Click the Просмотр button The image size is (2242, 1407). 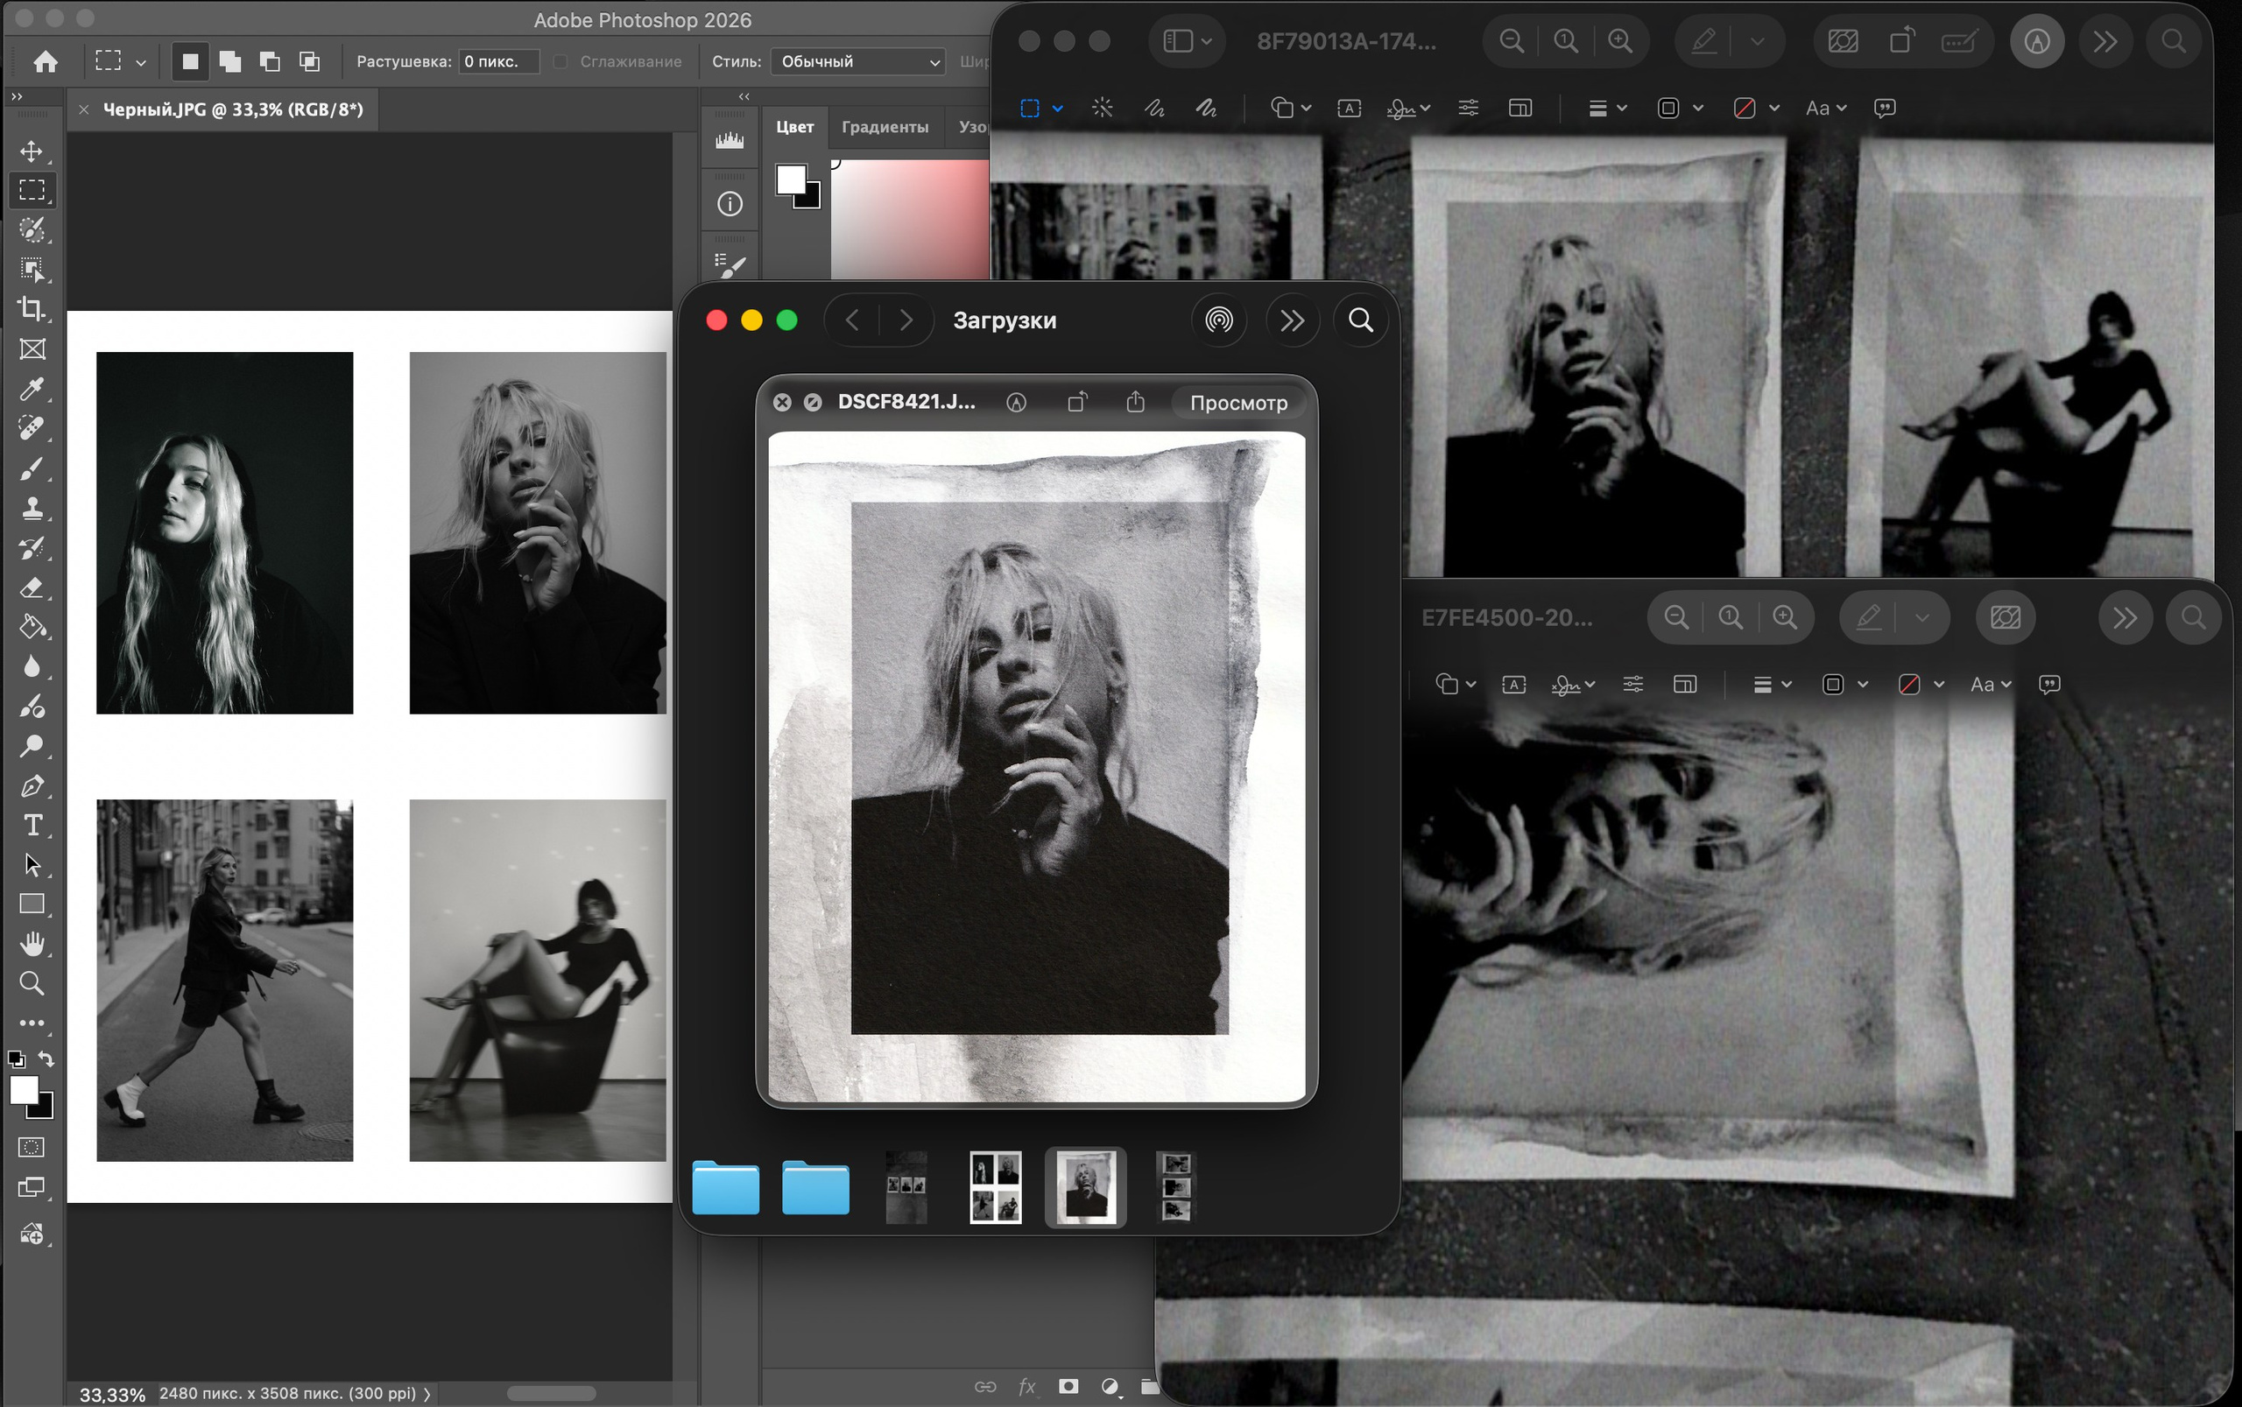(1237, 403)
